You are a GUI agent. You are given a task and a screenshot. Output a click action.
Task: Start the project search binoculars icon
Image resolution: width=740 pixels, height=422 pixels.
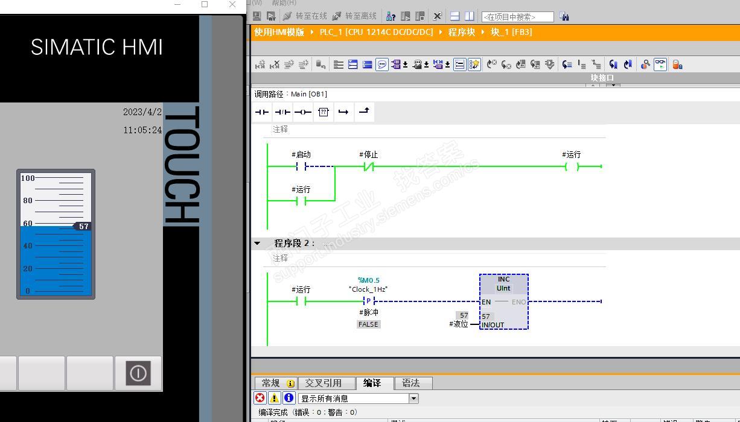564,16
